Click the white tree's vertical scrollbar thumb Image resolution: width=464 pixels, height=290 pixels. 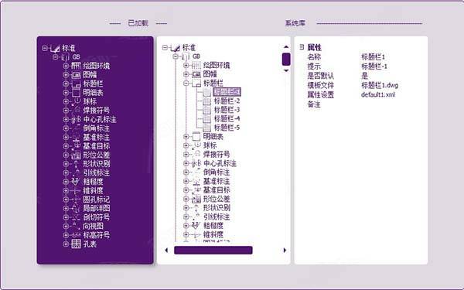pyautogui.click(x=286, y=60)
